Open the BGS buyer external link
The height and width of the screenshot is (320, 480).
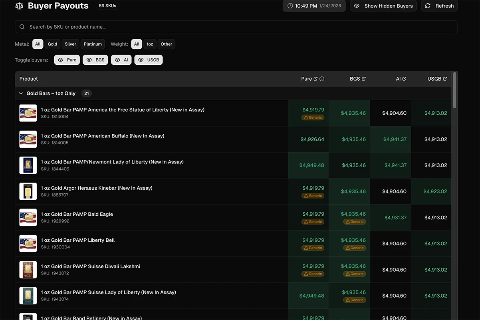(x=365, y=78)
